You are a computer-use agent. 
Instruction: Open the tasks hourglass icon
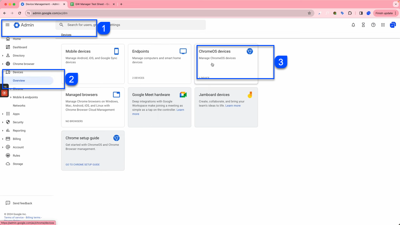(363, 25)
